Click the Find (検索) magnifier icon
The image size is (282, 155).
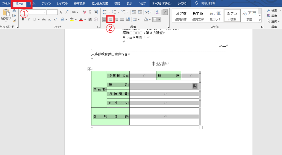pyautogui.click(x=269, y=10)
